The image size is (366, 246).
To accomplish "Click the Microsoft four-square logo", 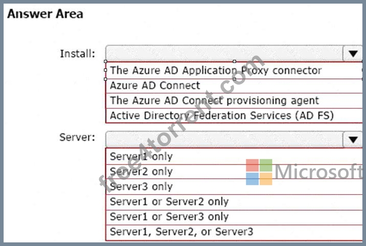I will (x=259, y=172).
